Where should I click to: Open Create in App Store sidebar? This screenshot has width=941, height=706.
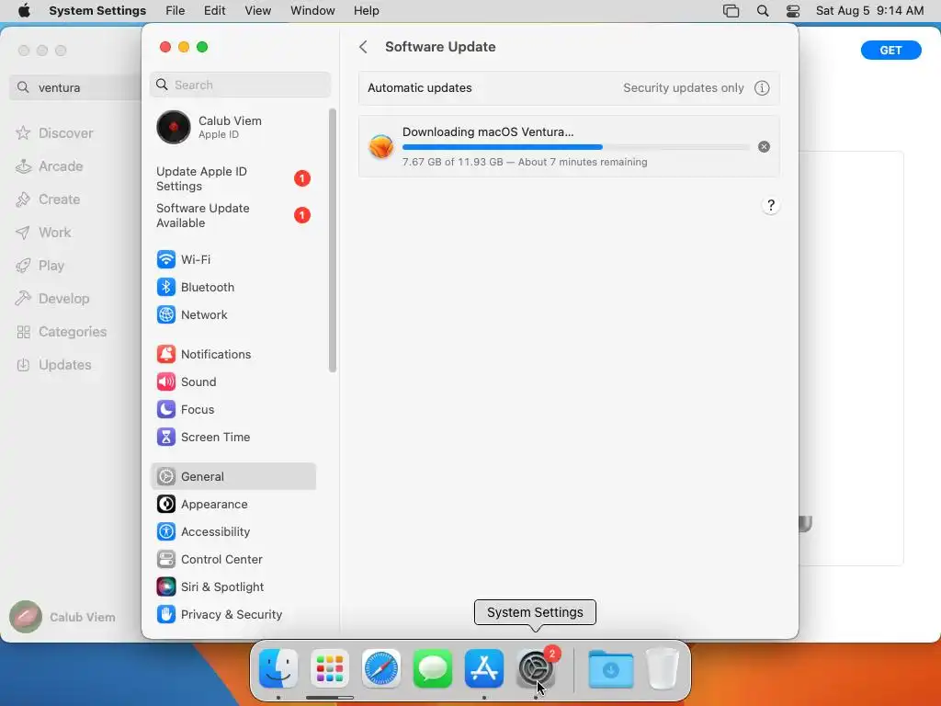coord(48,199)
